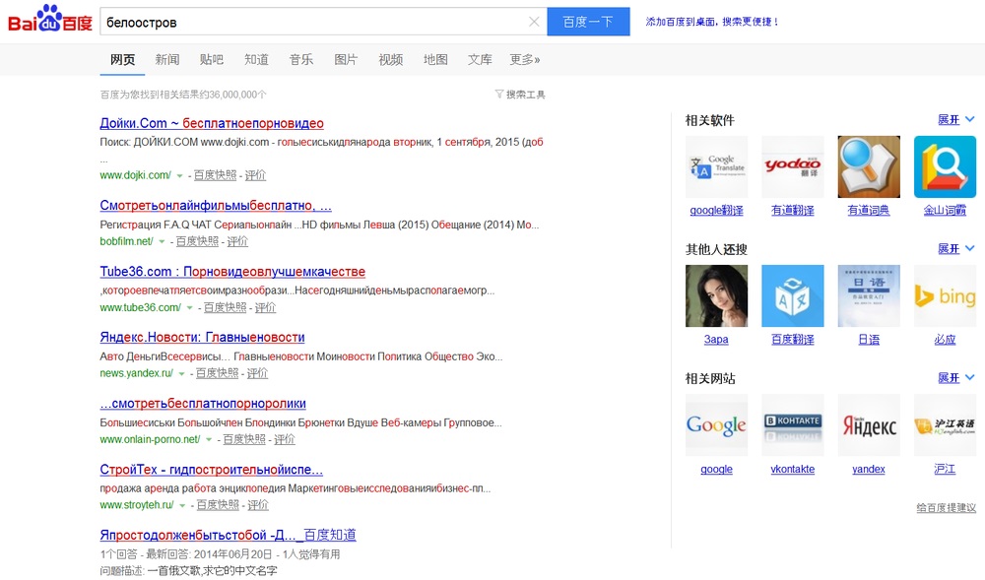Open the Youdao translate icon
Screen dimensions: 985x580
click(792, 166)
